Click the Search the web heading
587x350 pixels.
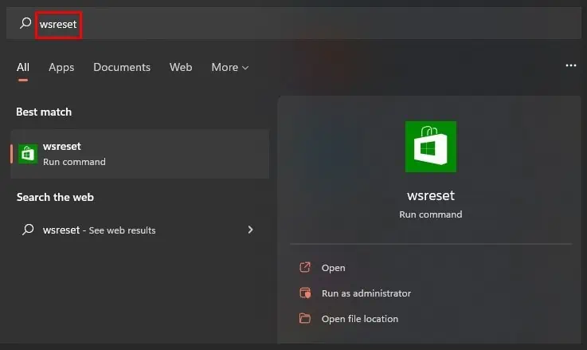[x=55, y=197]
